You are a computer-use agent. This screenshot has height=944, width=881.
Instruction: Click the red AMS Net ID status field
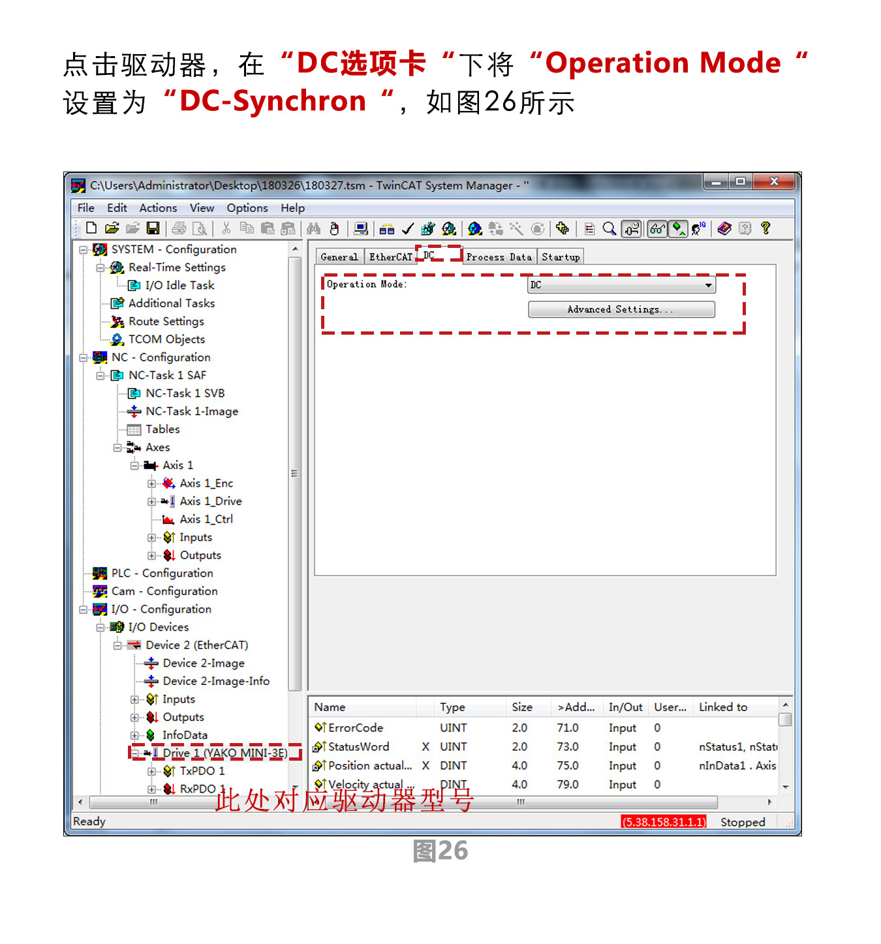(663, 822)
